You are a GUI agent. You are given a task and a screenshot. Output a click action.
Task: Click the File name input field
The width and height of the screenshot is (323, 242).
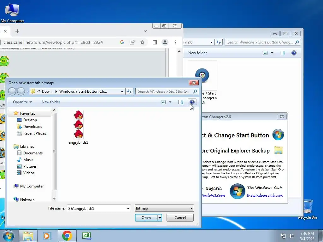point(97,209)
